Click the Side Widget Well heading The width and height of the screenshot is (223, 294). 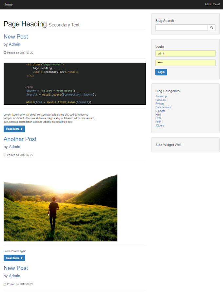click(x=168, y=145)
